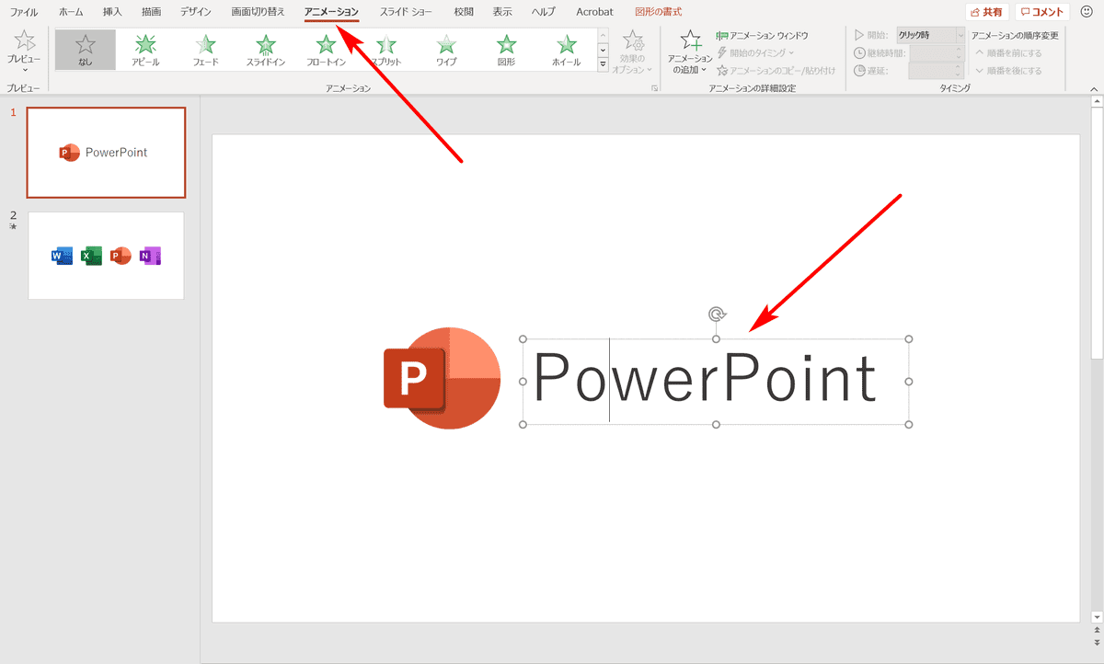Click the 継続時間 duration field
This screenshot has width=1104, height=664.
[937, 52]
